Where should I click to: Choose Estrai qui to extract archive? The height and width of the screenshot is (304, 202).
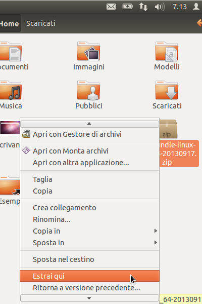[89, 276]
